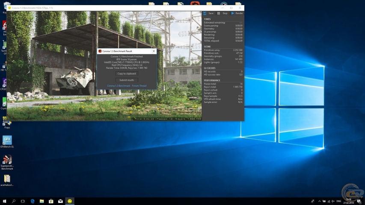
Task: Select the acerhelios3 folder on desktop
Action: tap(7, 180)
